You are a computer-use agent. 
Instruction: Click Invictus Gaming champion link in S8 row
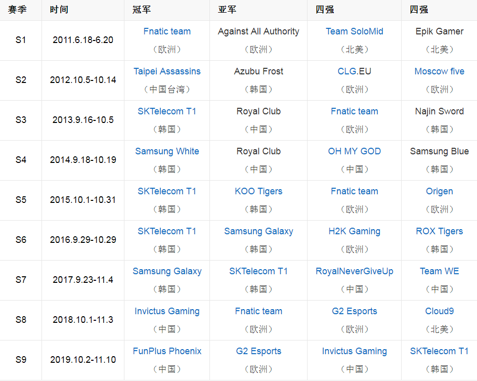[x=167, y=311]
